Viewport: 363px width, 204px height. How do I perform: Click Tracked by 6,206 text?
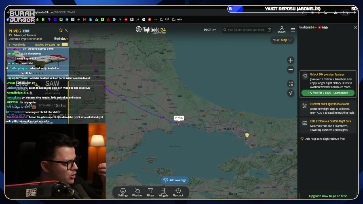coord(45,45)
